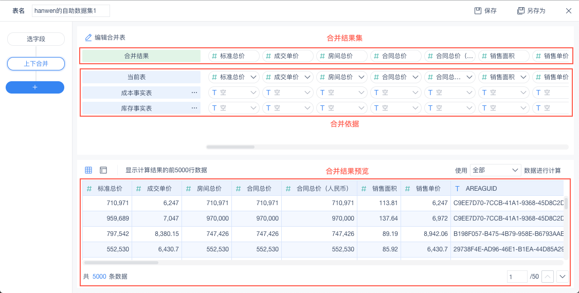Click the 另存为 save-as icon
The width and height of the screenshot is (579, 293).
[520, 11]
